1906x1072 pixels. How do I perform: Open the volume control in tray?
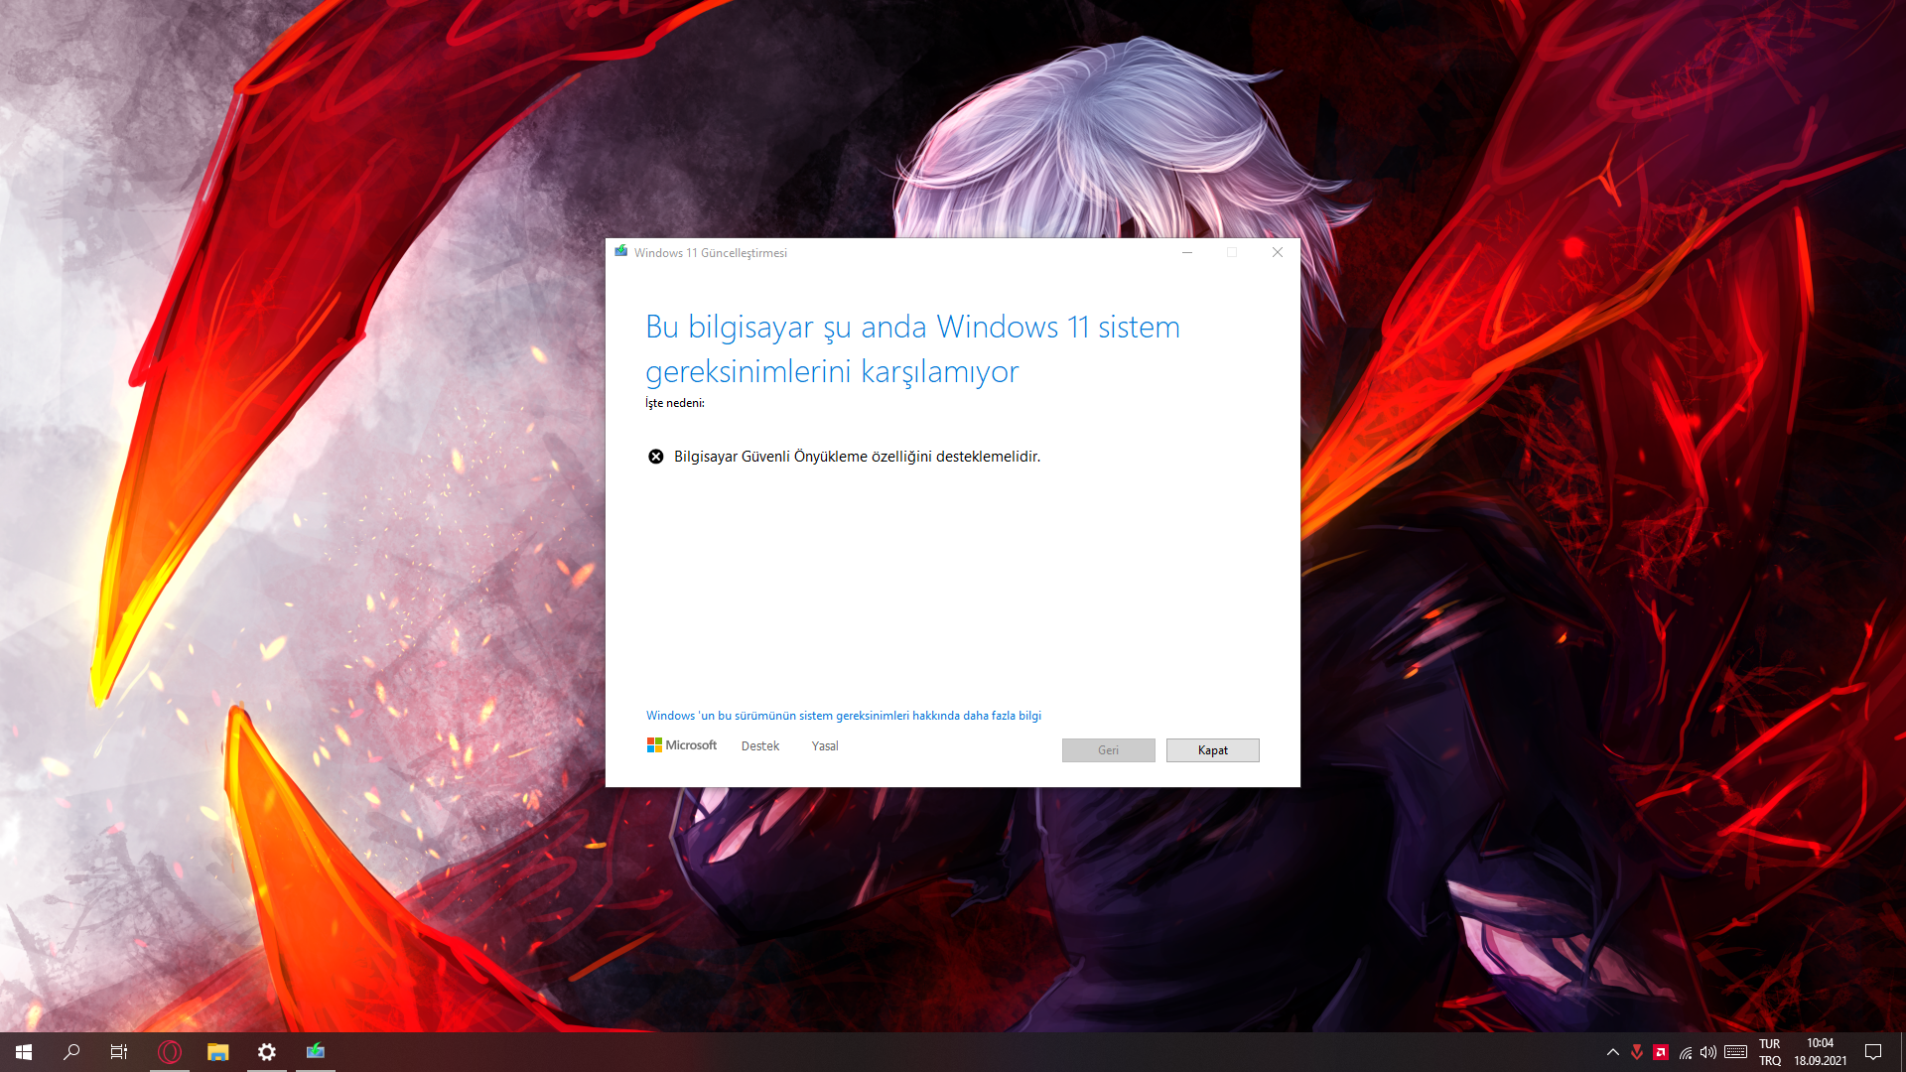coord(1708,1052)
